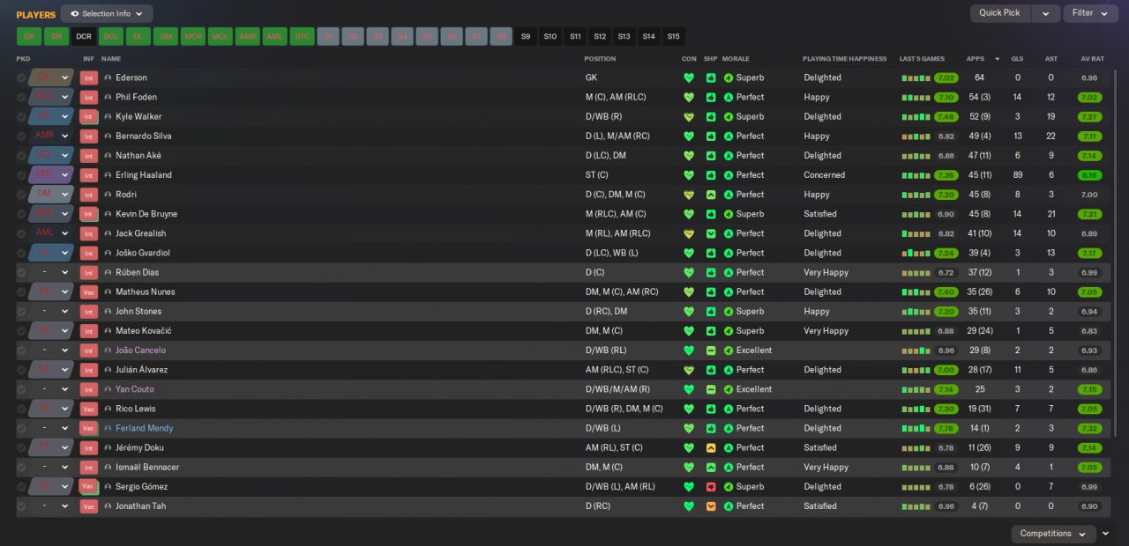Click Sergio Gómez's condition heart icon
Image resolution: width=1129 pixels, height=546 pixels.
(689, 486)
